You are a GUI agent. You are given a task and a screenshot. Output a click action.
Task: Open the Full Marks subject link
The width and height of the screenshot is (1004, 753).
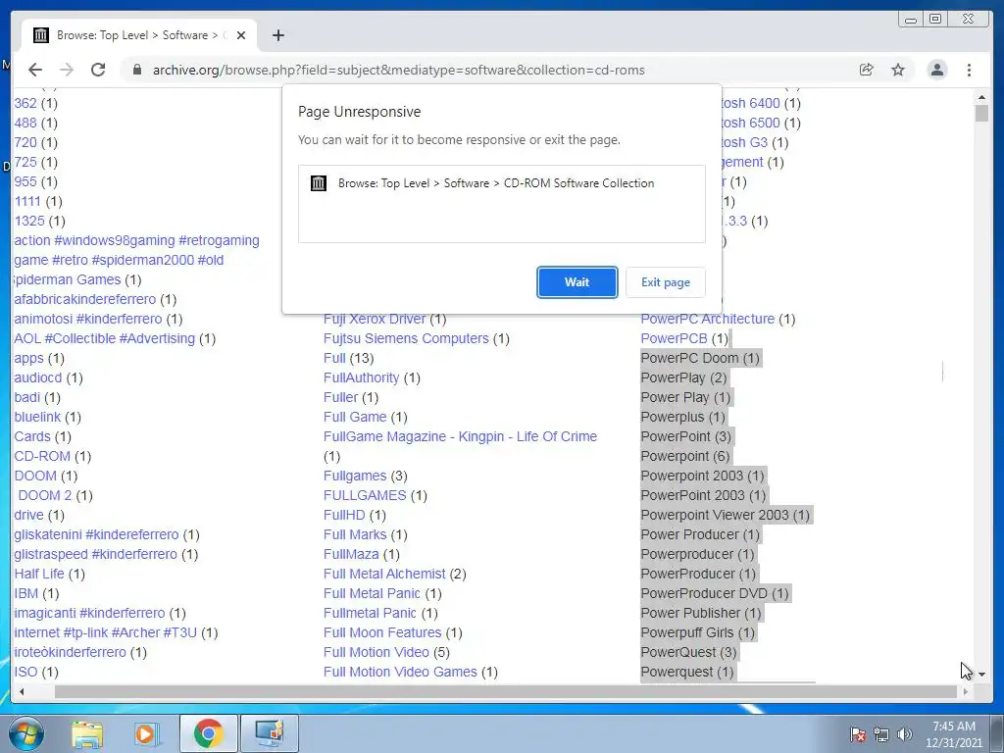pos(355,534)
